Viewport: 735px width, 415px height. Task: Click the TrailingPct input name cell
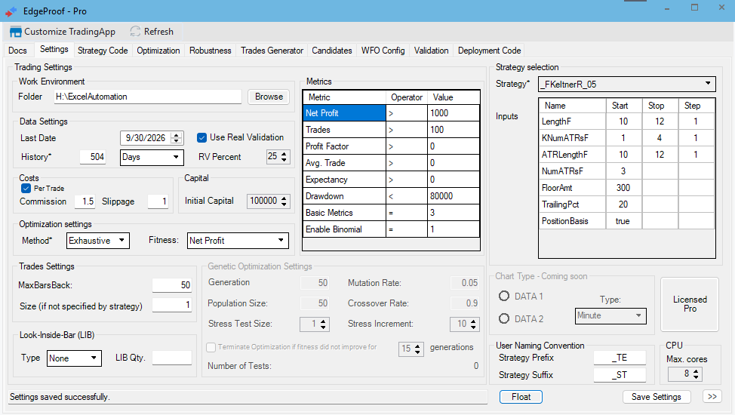[x=572, y=204]
